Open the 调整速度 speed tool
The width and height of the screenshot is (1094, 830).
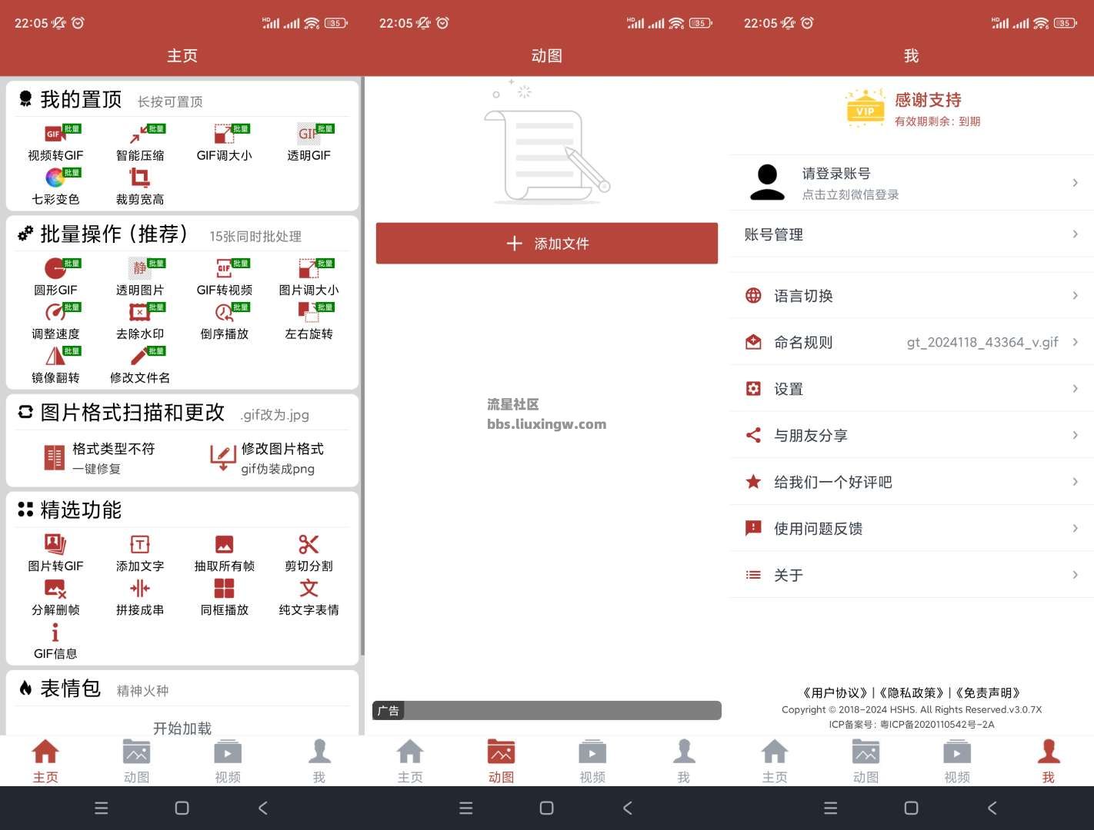pos(55,321)
